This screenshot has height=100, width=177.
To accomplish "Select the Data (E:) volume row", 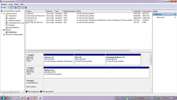I will click(x=88, y=13).
